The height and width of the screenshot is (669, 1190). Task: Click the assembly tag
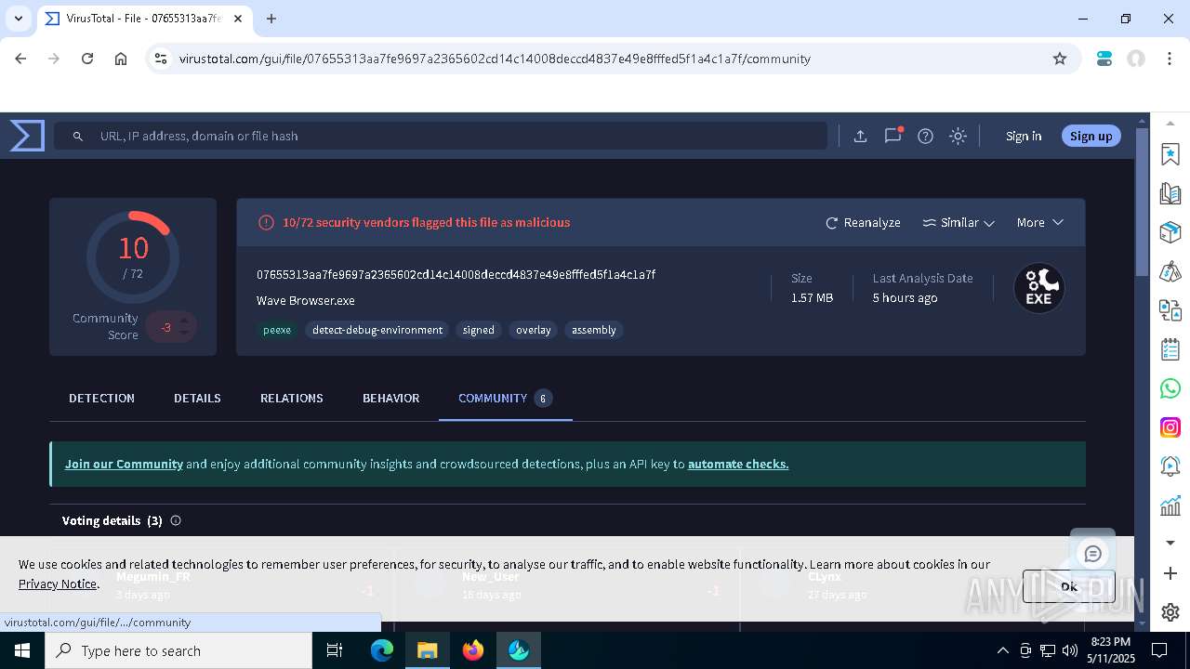(594, 330)
